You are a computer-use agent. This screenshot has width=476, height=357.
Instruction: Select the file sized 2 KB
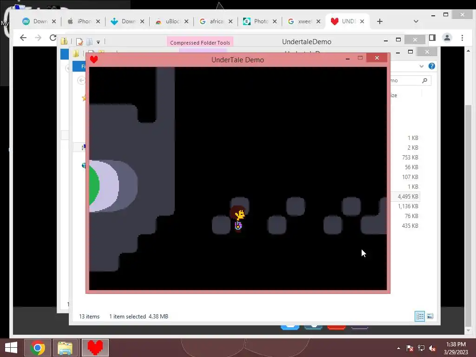pos(413,147)
